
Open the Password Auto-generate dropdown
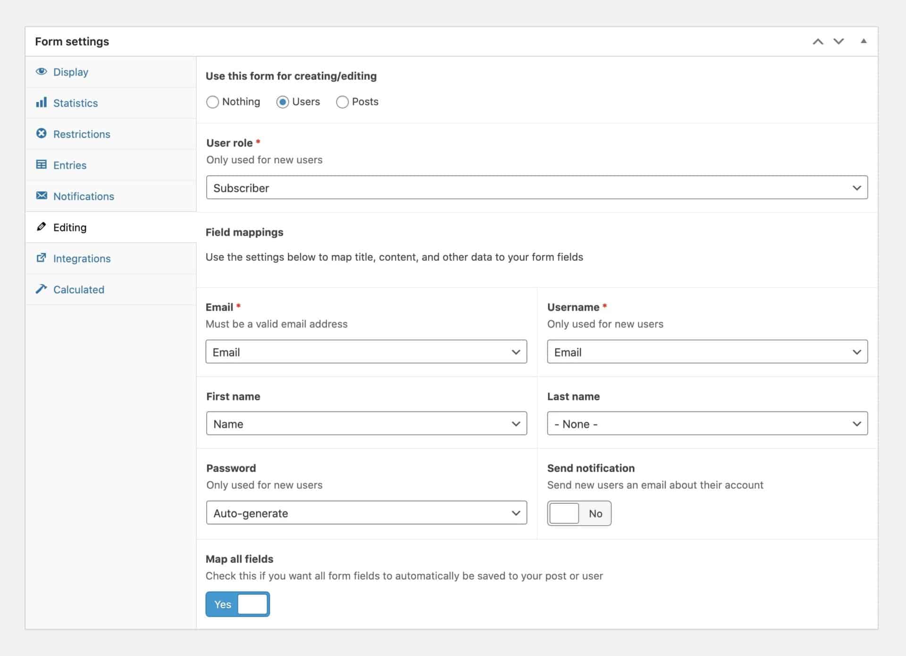click(367, 513)
